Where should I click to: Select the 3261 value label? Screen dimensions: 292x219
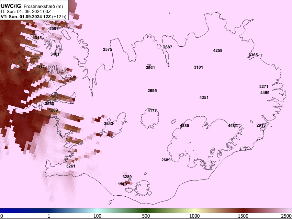[70, 166]
